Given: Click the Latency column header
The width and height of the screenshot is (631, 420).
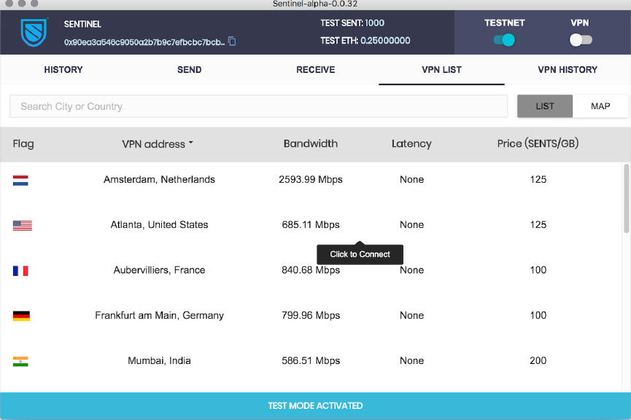Looking at the screenshot, I should click(411, 143).
